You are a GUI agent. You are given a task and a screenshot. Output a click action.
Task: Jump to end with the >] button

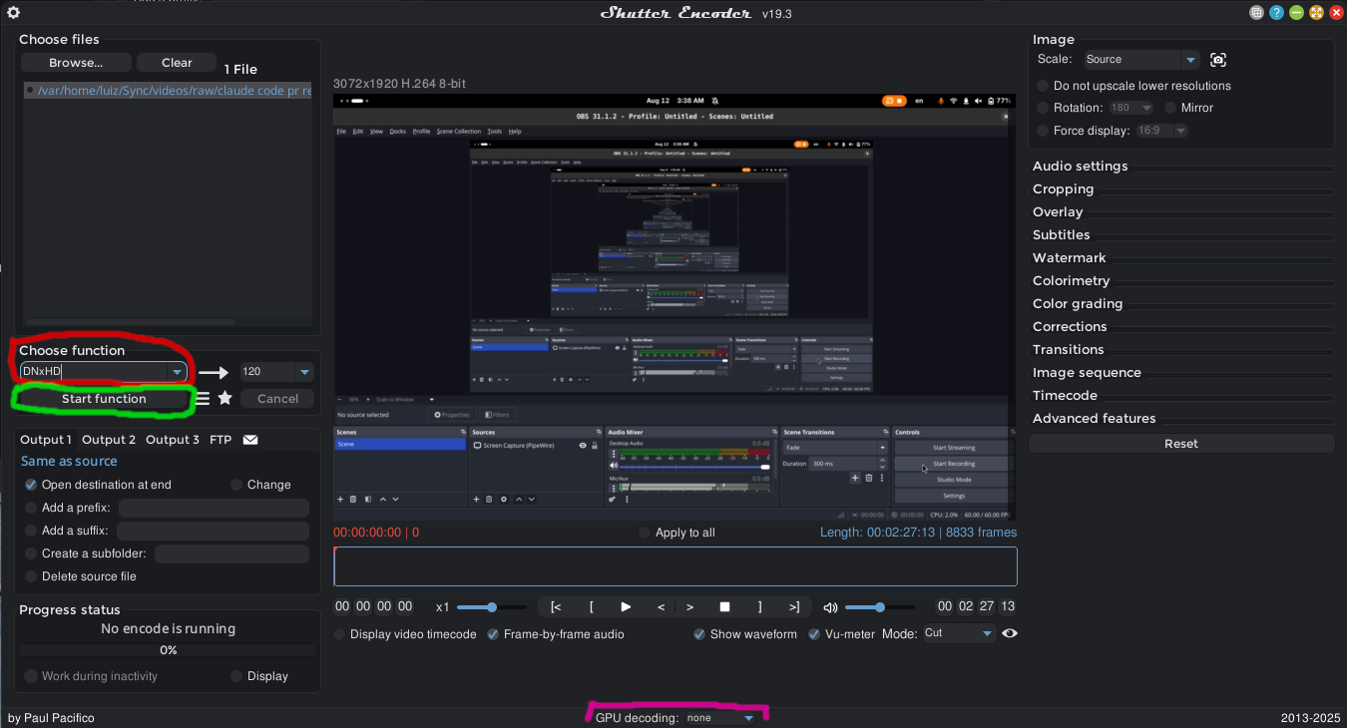794,606
